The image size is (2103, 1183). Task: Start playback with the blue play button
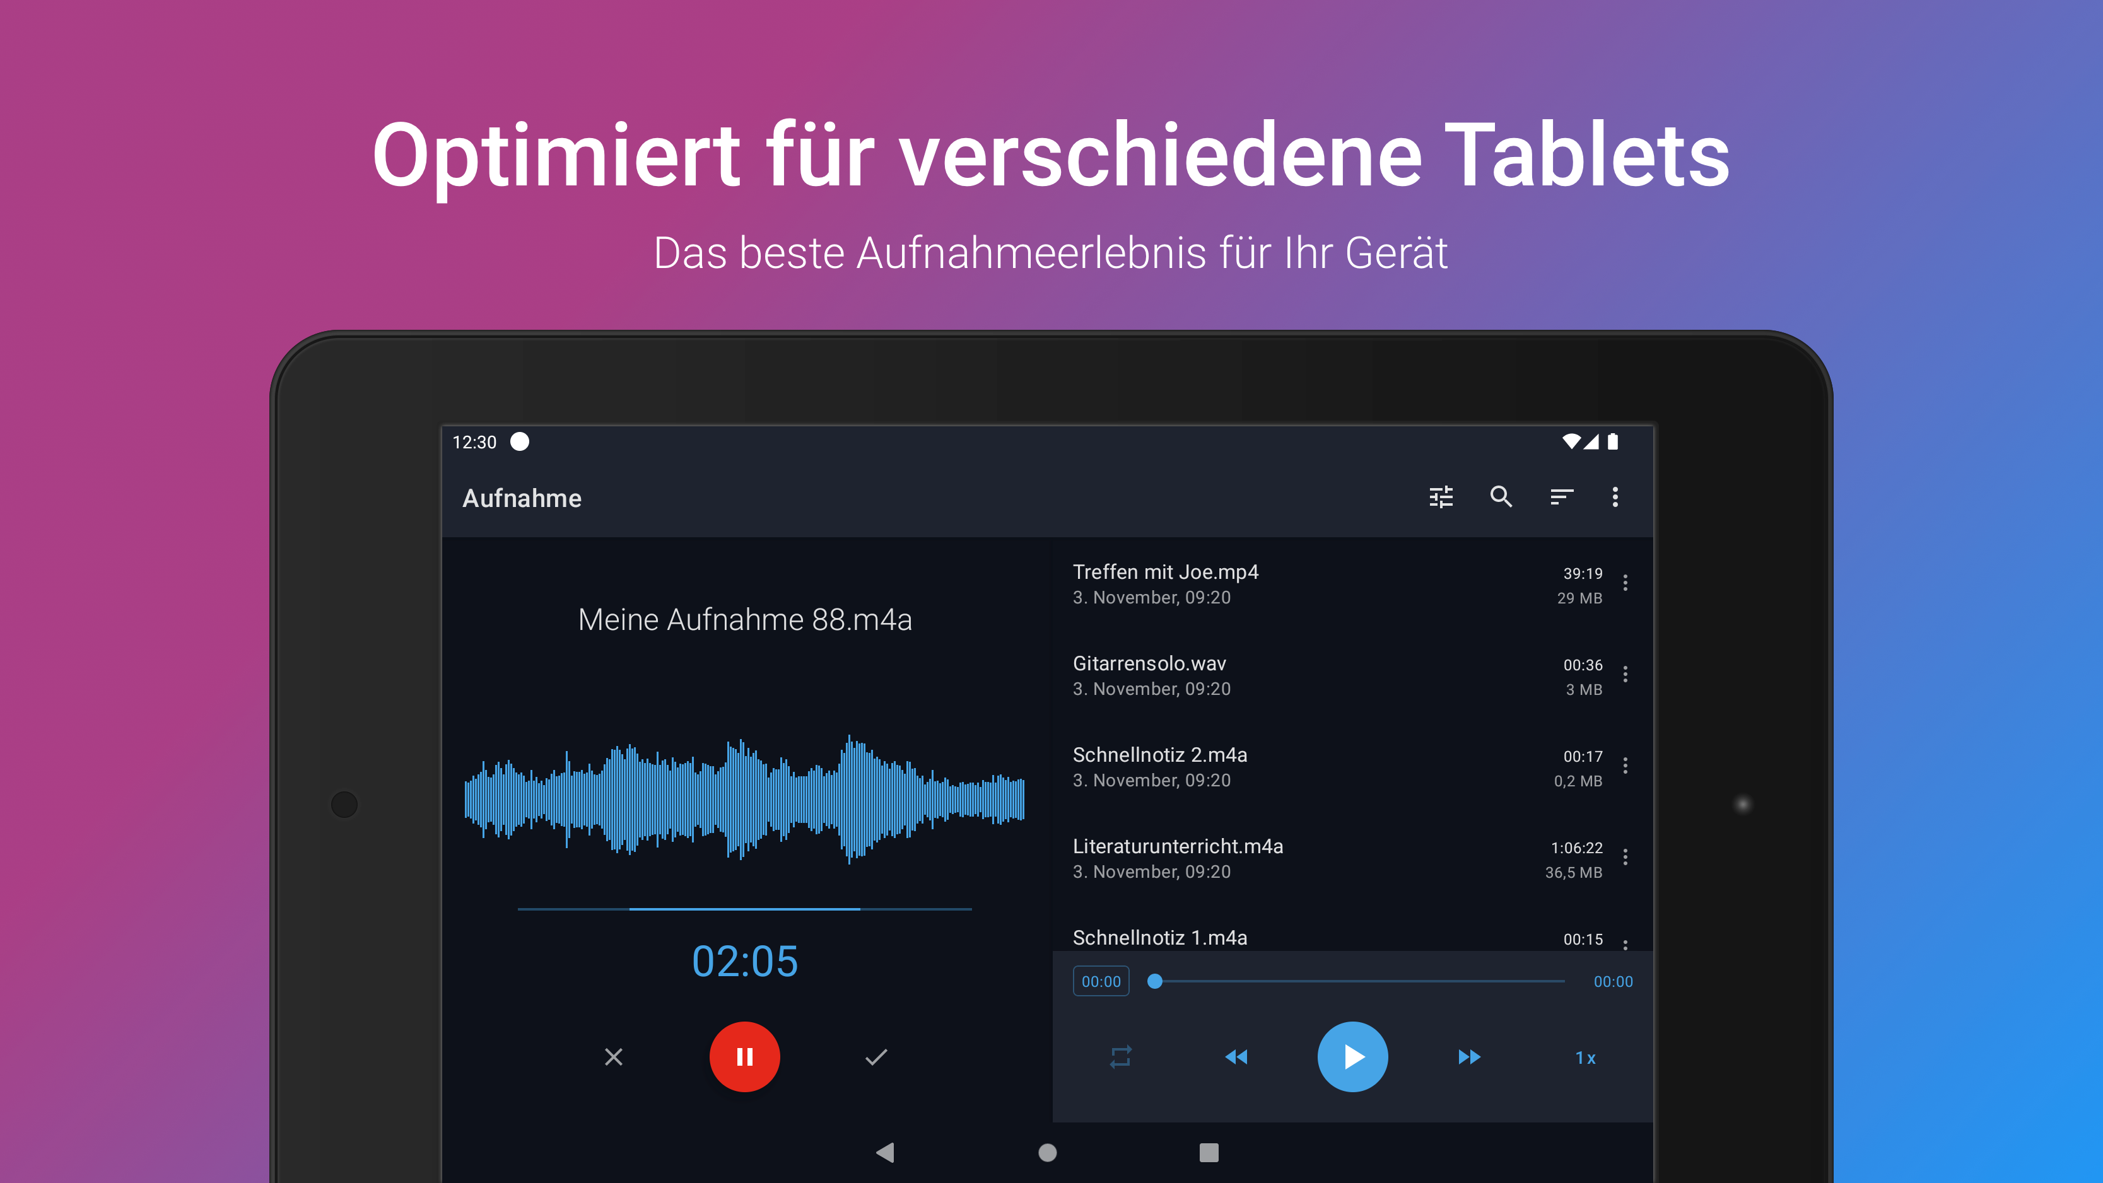1353,1056
